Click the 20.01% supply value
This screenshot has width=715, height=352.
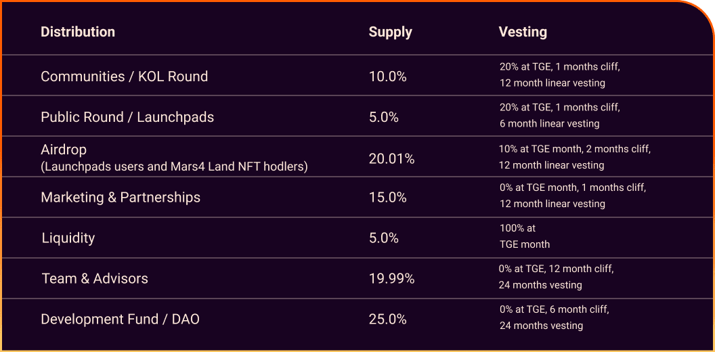click(391, 159)
